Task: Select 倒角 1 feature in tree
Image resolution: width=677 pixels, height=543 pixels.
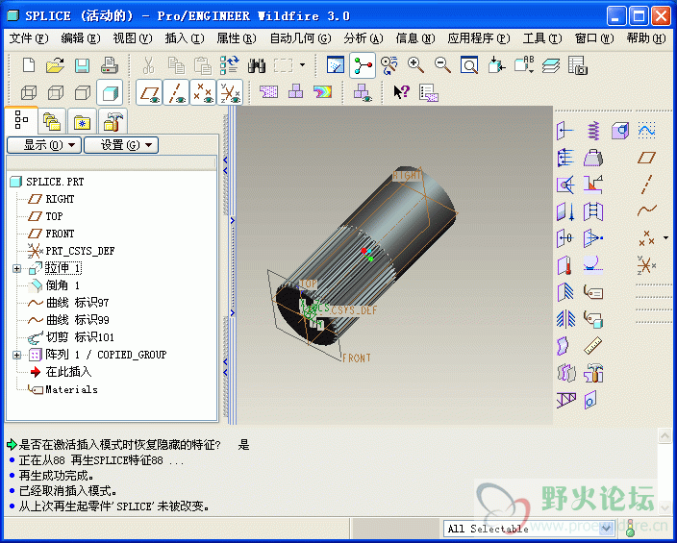Action: coord(63,285)
